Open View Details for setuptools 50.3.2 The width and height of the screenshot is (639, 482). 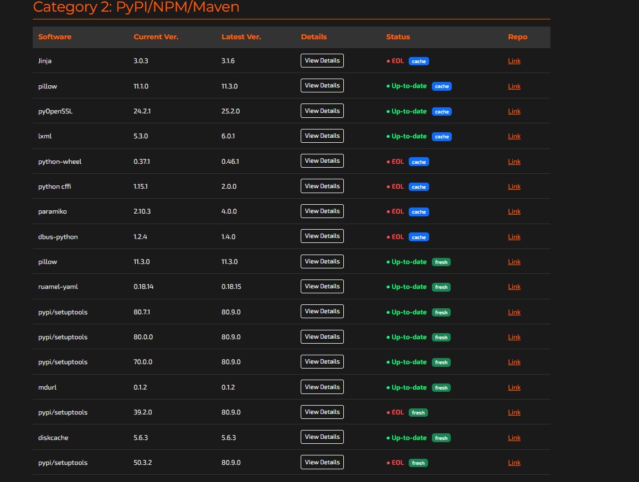click(x=322, y=463)
